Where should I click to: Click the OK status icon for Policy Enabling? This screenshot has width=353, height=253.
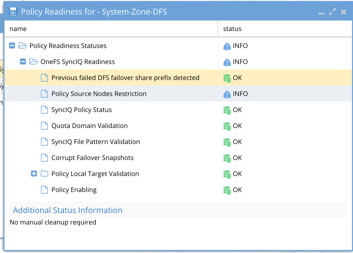[x=227, y=190]
